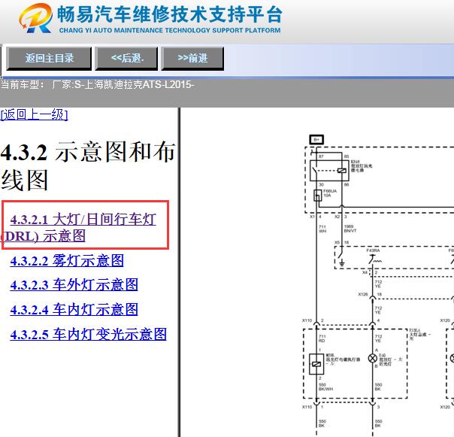
Task: Click the 返回主目录 button
Action: coord(49,59)
